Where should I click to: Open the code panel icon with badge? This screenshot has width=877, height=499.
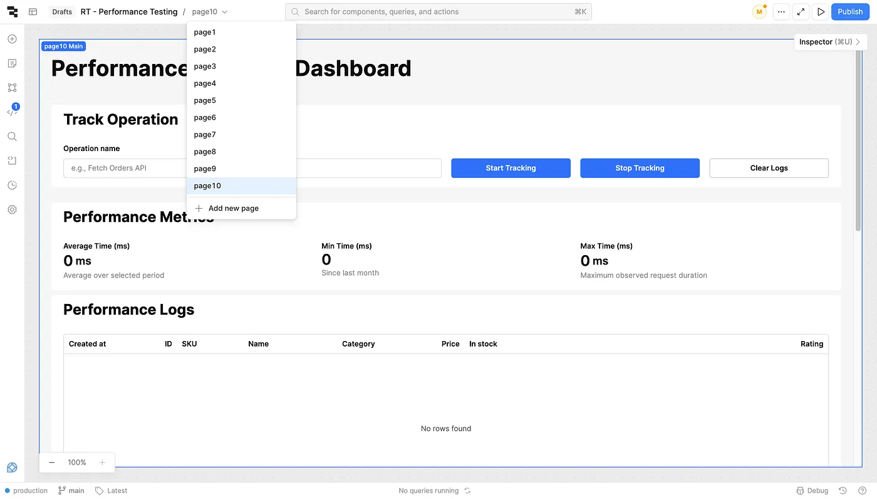point(12,112)
